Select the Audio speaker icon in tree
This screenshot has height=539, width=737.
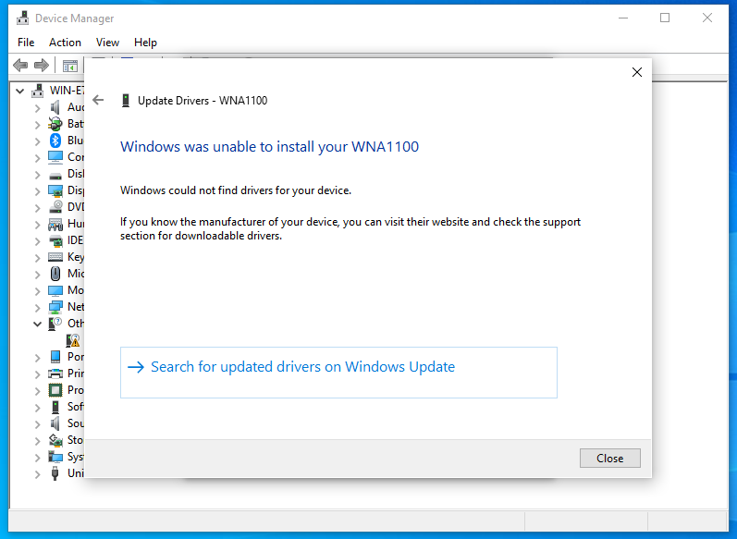55,107
